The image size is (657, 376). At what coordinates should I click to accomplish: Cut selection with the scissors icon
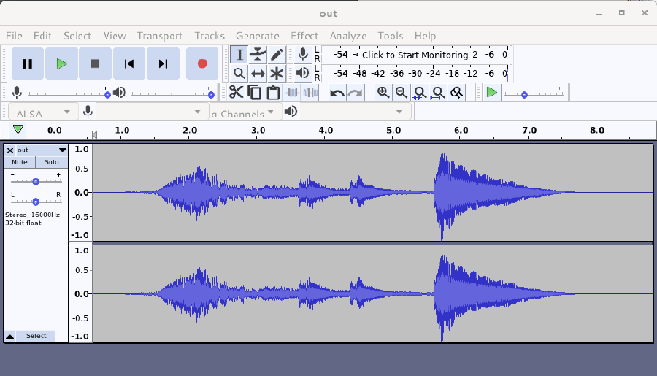pos(237,92)
